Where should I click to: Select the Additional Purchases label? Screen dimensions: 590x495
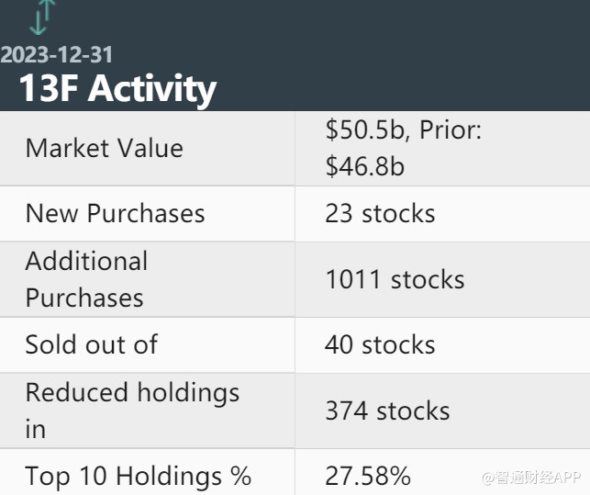(86, 279)
